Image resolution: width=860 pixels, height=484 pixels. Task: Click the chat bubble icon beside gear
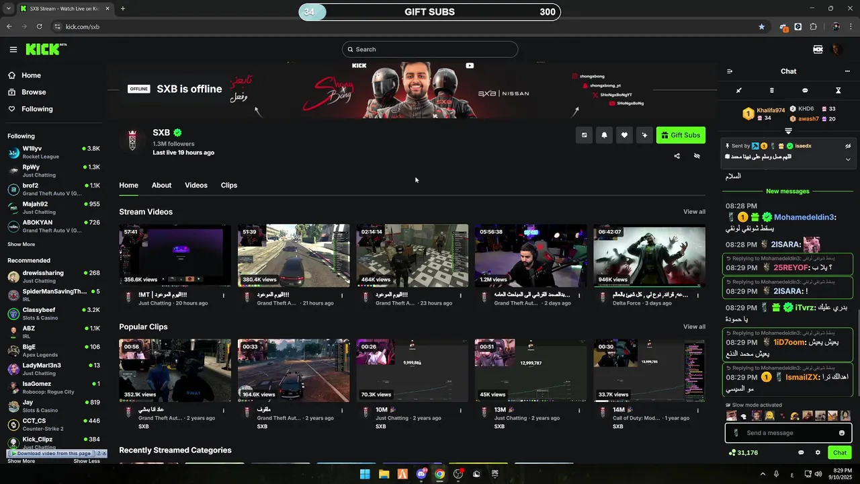(801, 452)
